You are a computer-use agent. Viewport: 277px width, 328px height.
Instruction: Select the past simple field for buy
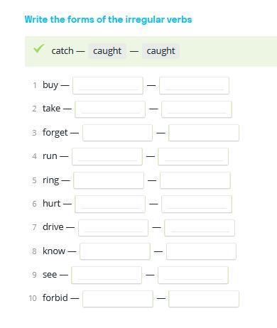(x=108, y=85)
